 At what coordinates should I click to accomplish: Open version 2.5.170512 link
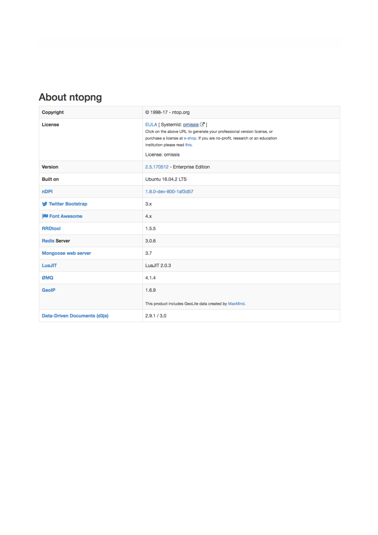[x=157, y=167]
